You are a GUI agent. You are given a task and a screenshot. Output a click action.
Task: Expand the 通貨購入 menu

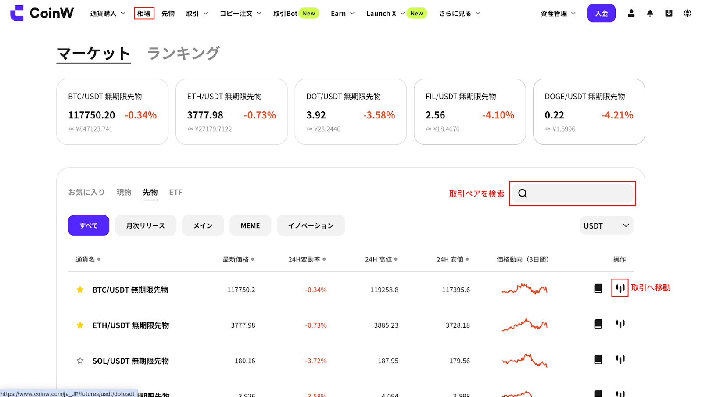click(x=107, y=14)
